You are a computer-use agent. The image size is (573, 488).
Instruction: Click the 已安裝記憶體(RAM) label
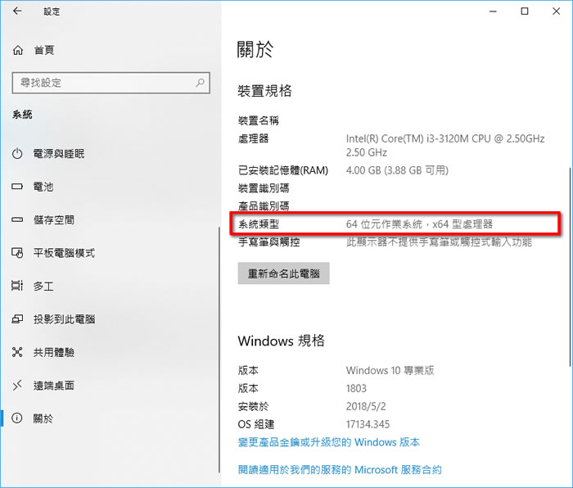click(x=283, y=170)
